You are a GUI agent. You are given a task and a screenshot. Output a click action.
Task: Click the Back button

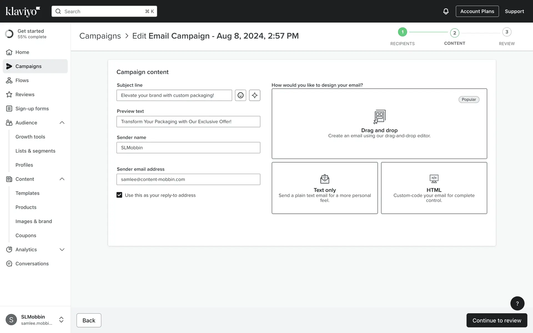(x=89, y=320)
